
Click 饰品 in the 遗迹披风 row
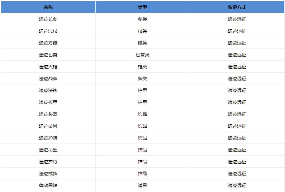tap(142, 126)
